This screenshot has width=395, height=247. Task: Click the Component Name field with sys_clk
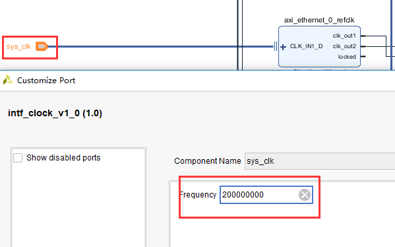[320, 161]
